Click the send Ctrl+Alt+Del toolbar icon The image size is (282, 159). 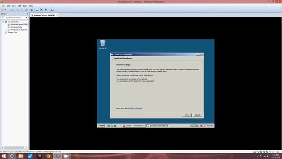pyautogui.click(x=11, y=10)
